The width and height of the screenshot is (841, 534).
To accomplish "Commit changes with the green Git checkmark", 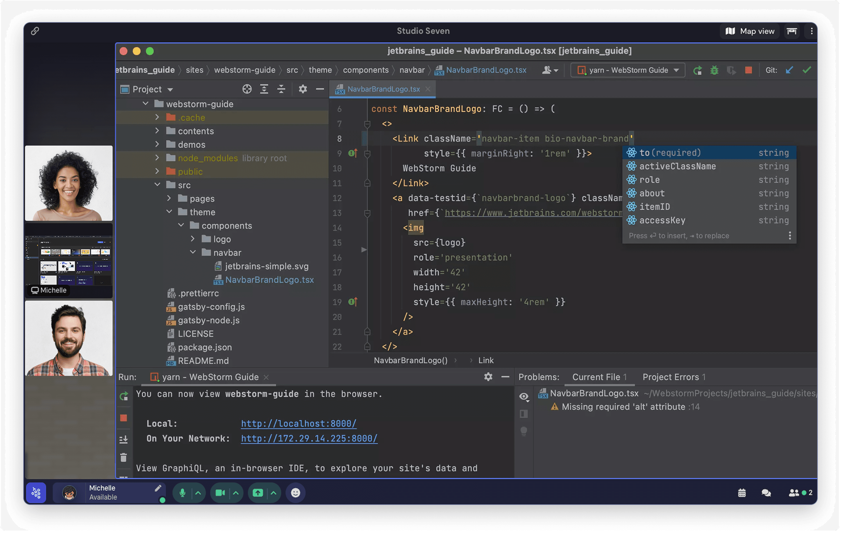I will (806, 70).
